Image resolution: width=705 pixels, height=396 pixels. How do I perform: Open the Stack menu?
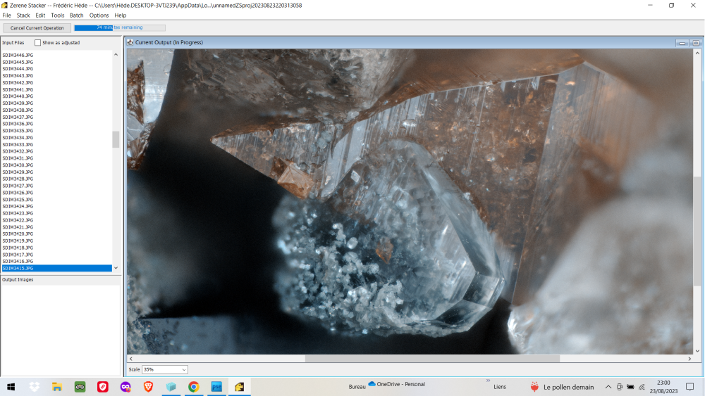click(x=23, y=15)
